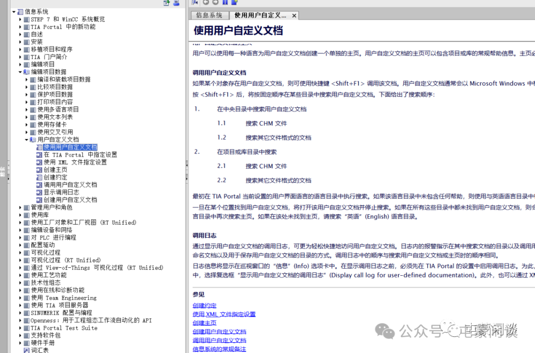
Task: Open 使用 TIA 项目服务器 tree entry
Action: click(x=60, y=305)
